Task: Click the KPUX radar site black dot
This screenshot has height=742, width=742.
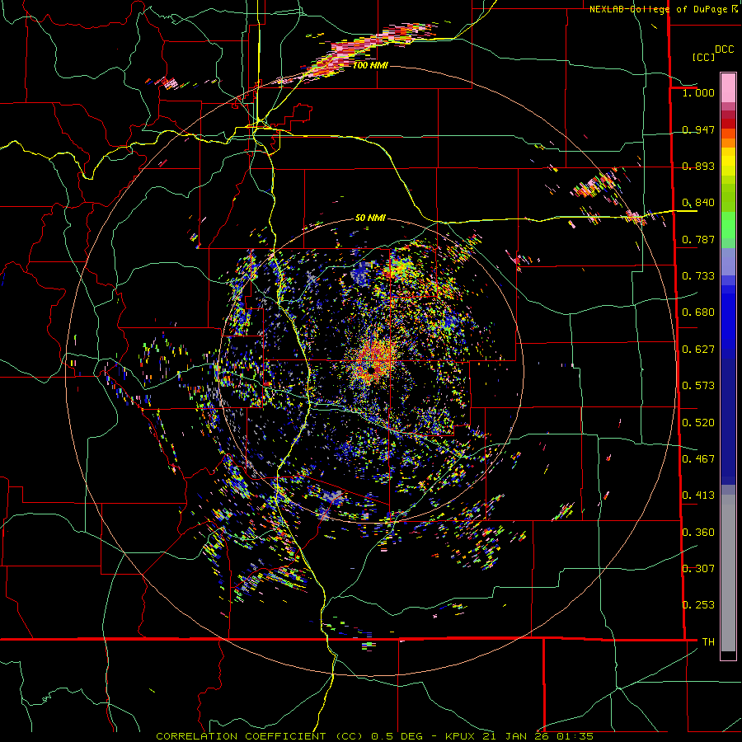Action: [x=373, y=369]
